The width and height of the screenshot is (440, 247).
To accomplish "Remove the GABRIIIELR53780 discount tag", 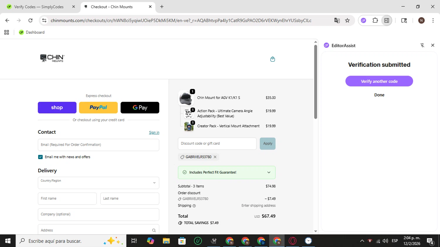I will point(215,157).
